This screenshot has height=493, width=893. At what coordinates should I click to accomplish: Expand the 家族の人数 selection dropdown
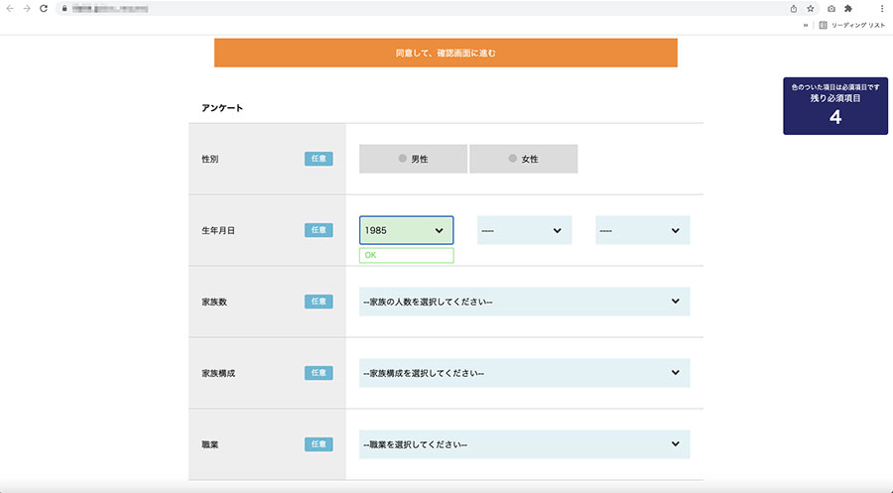pyautogui.click(x=524, y=302)
